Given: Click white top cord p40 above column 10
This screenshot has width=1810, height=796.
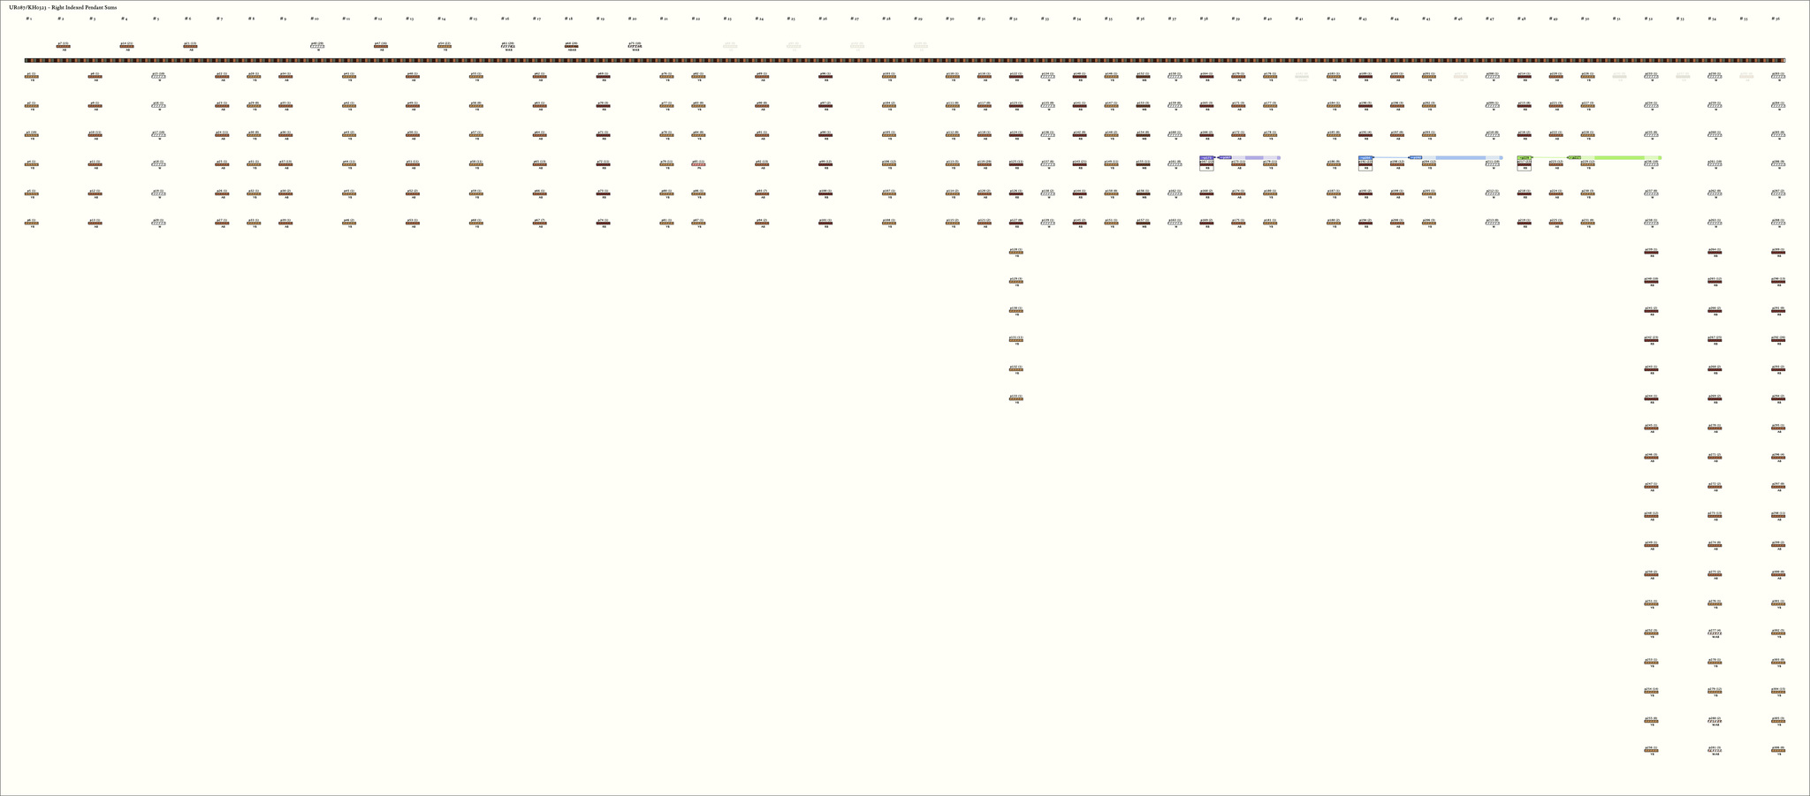Looking at the screenshot, I should pos(317,46).
